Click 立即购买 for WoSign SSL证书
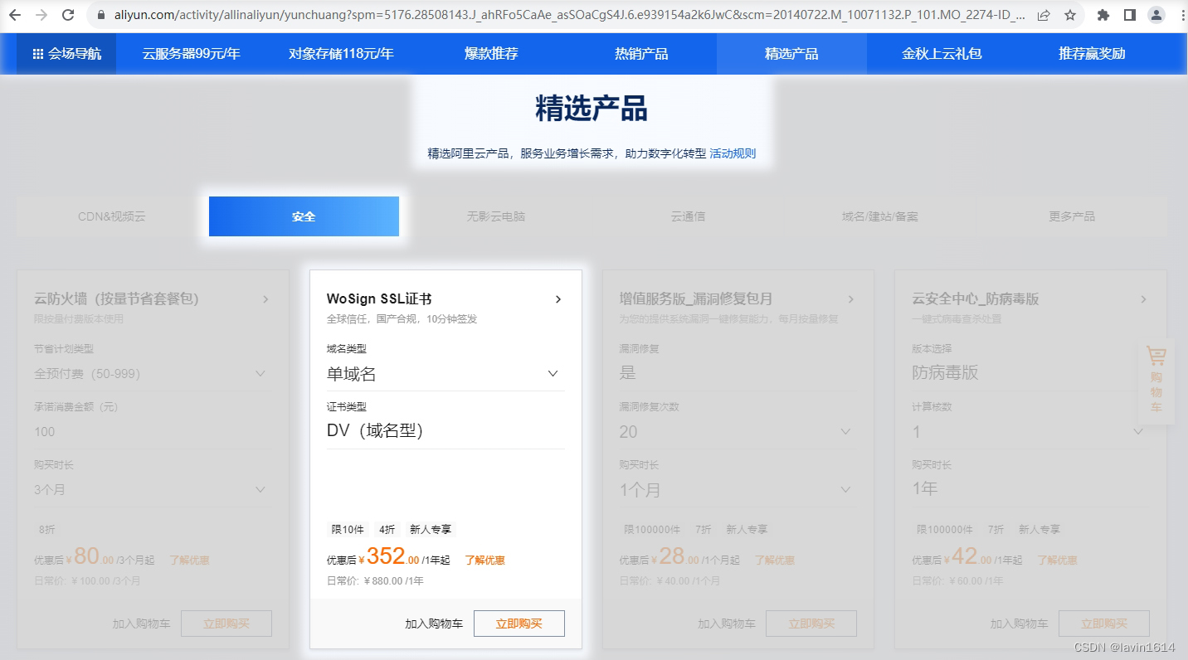The image size is (1188, 660). click(x=519, y=624)
